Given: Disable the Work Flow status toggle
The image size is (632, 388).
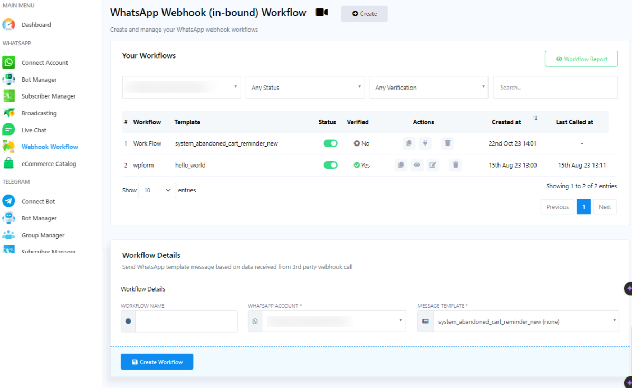Looking at the screenshot, I should click(x=330, y=143).
